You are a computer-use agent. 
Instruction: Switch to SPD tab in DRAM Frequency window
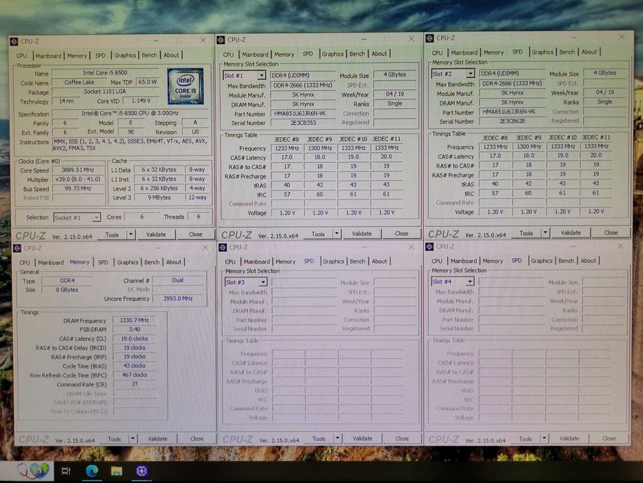point(103,262)
